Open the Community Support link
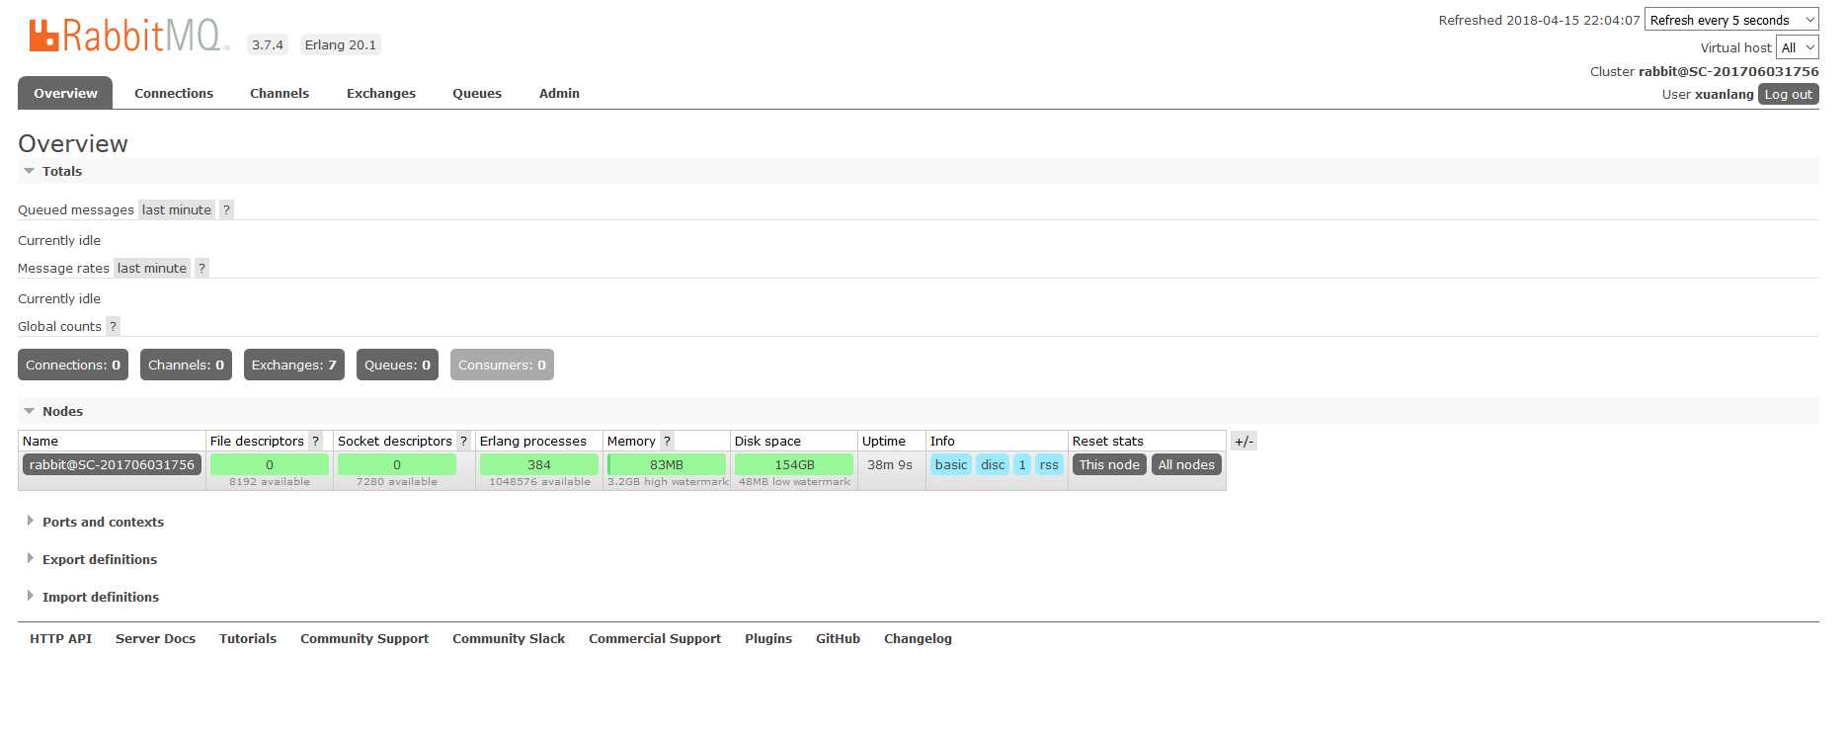The image size is (1845, 735). 364,638
